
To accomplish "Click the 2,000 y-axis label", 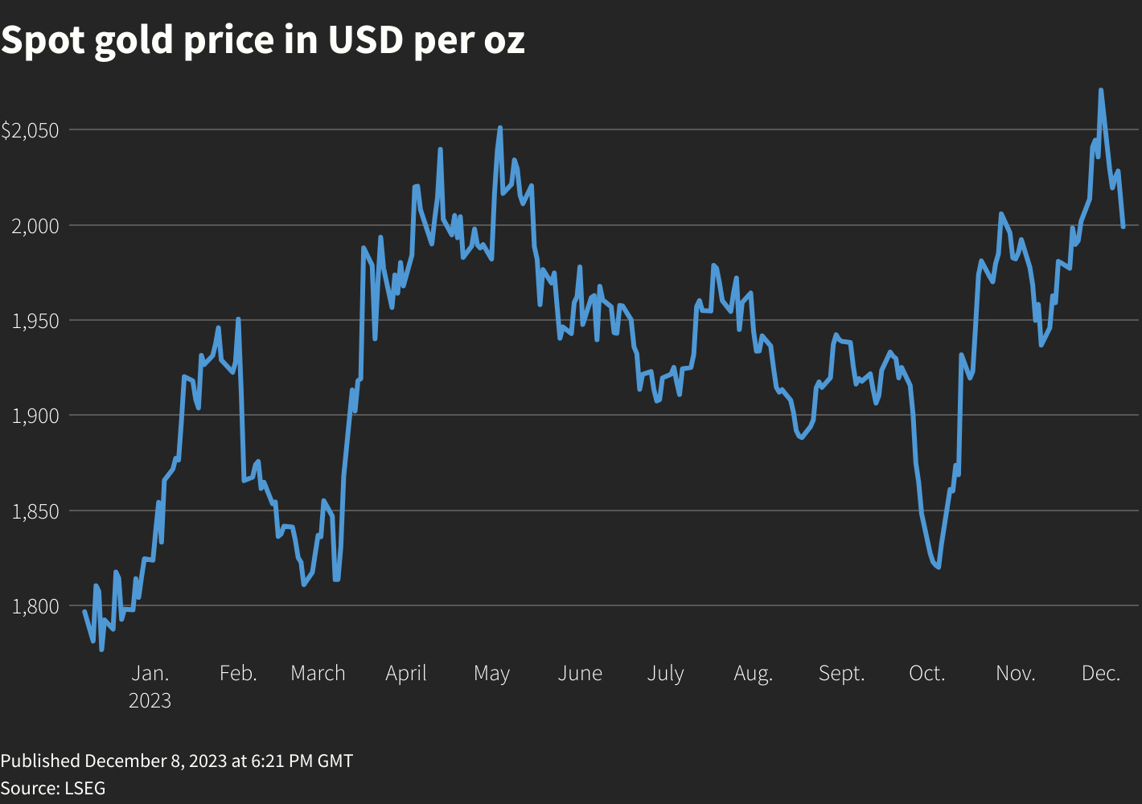I will (36, 226).
